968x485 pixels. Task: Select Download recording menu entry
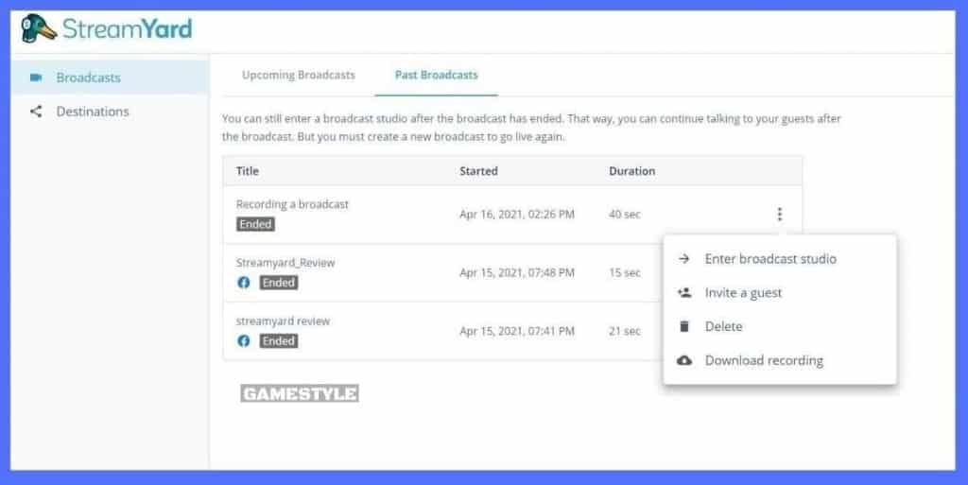point(763,361)
